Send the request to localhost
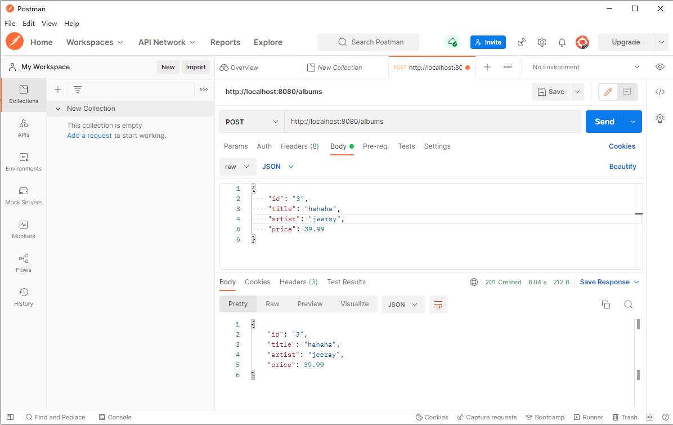 pyautogui.click(x=604, y=122)
